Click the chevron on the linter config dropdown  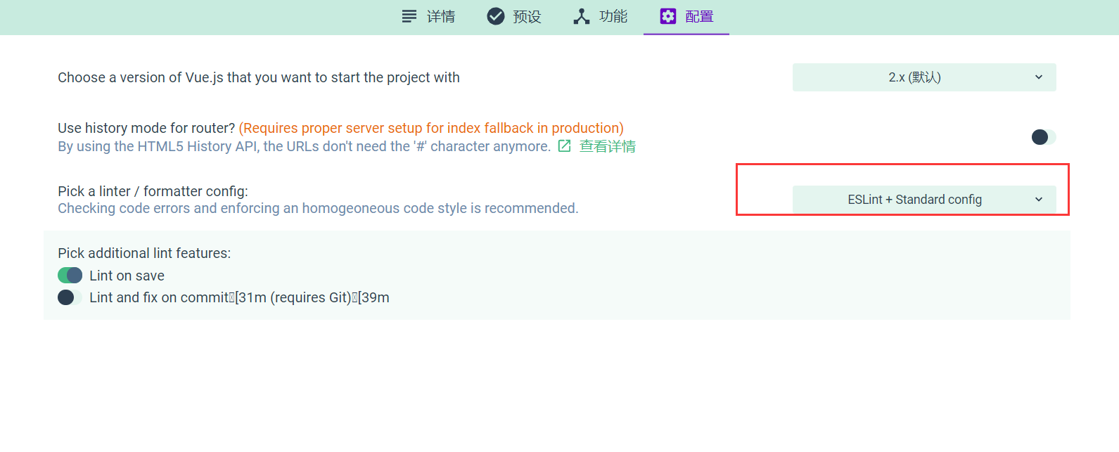pyautogui.click(x=1038, y=200)
